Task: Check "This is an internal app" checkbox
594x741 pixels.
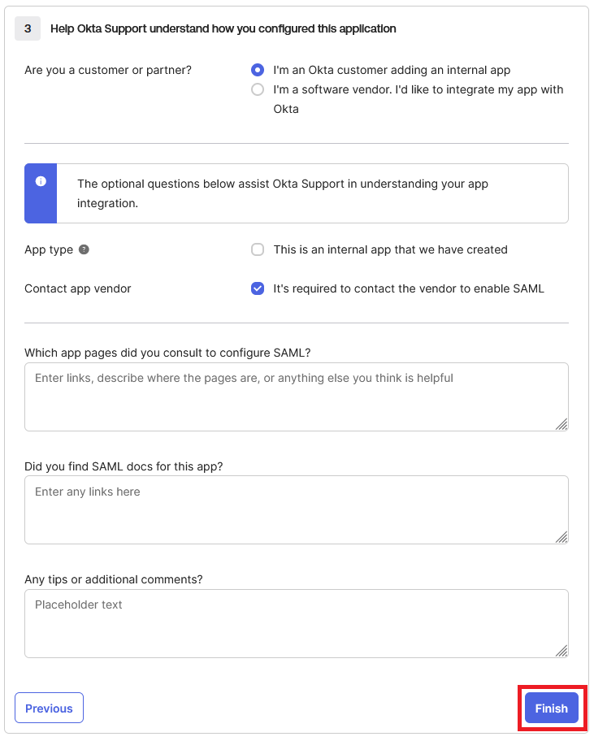Action: pyautogui.click(x=258, y=249)
